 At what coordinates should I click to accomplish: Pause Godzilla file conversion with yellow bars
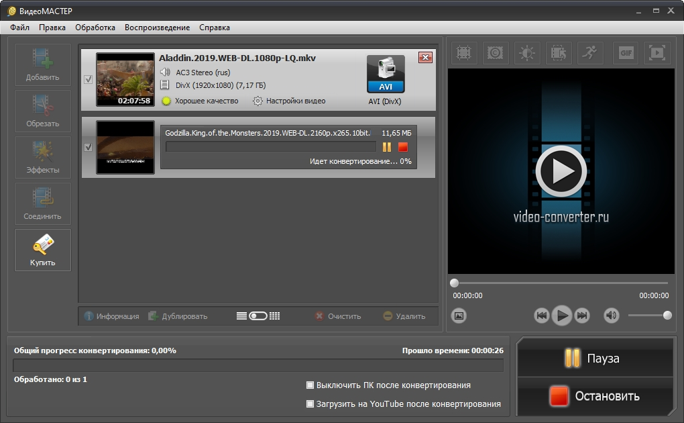387,147
